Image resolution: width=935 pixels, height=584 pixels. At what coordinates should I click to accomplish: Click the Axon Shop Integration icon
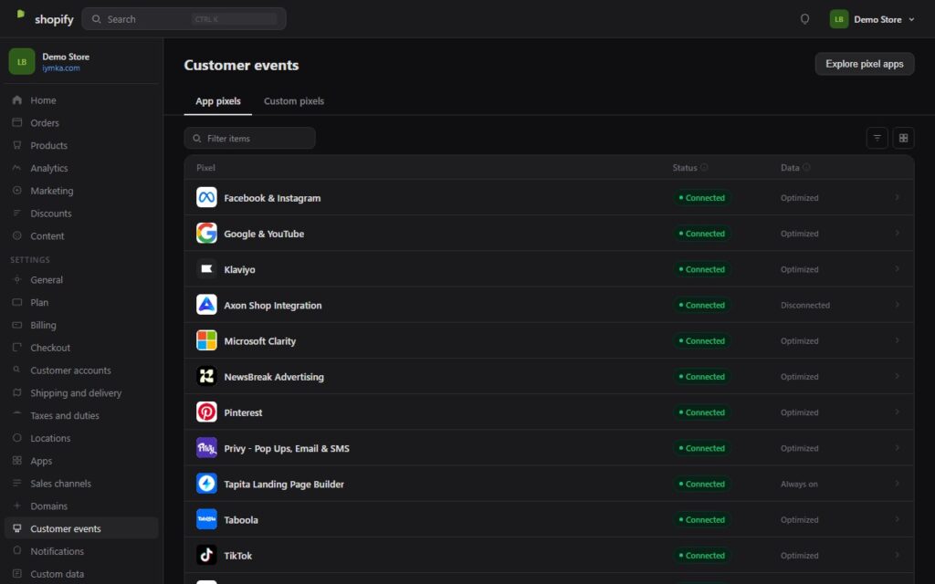[206, 305]
